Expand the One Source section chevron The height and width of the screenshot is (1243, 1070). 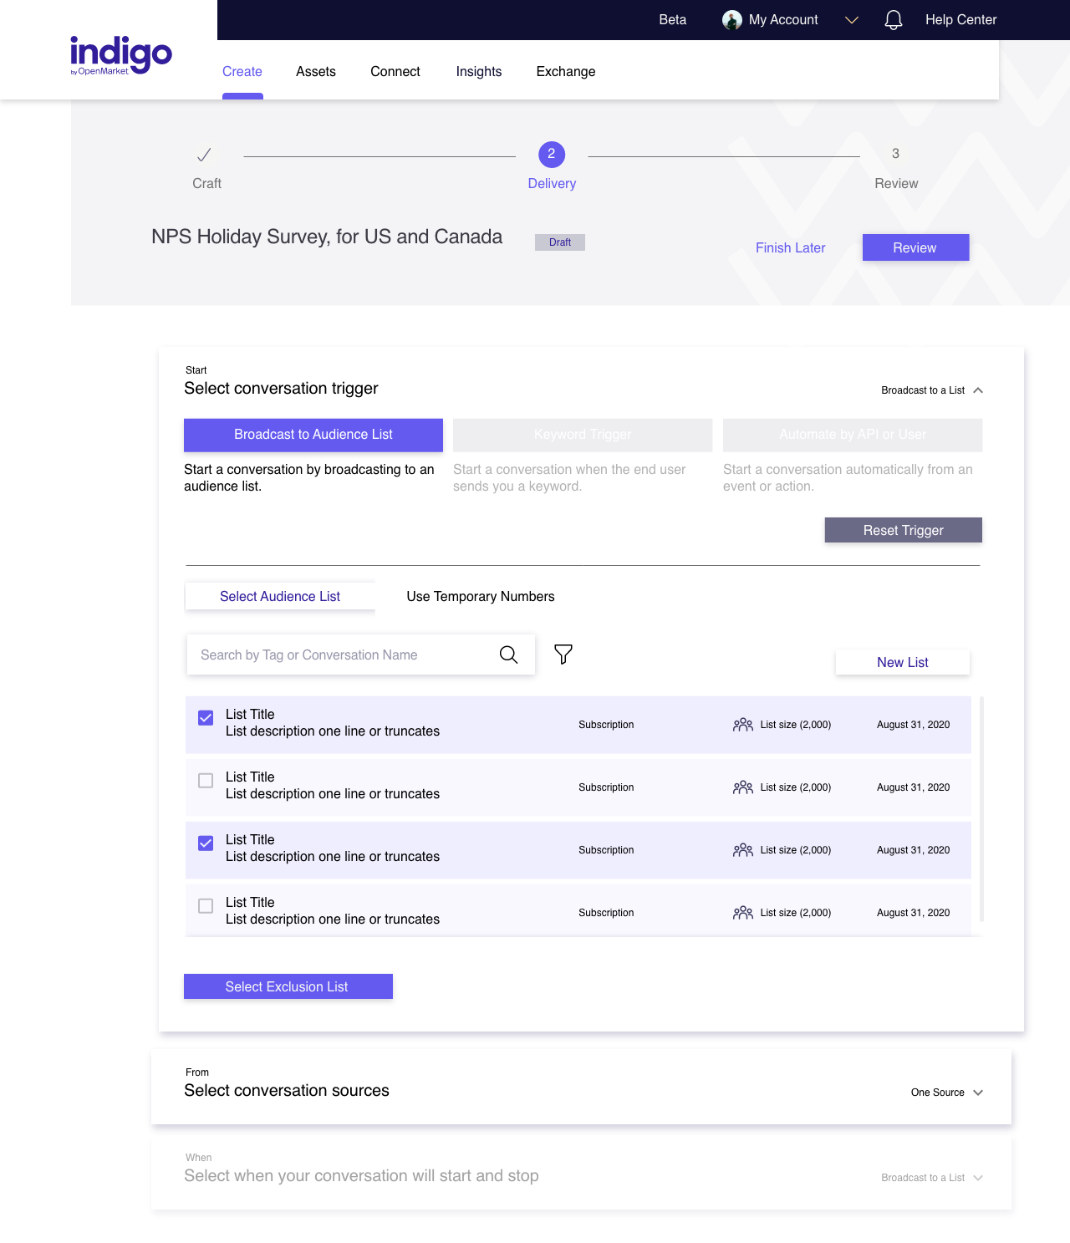978,1093
